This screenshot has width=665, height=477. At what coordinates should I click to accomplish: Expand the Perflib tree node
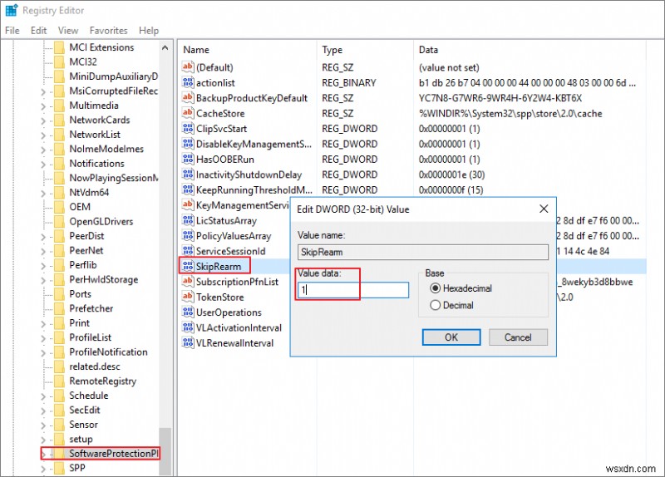pyautogui.click(x=43, y=265)
